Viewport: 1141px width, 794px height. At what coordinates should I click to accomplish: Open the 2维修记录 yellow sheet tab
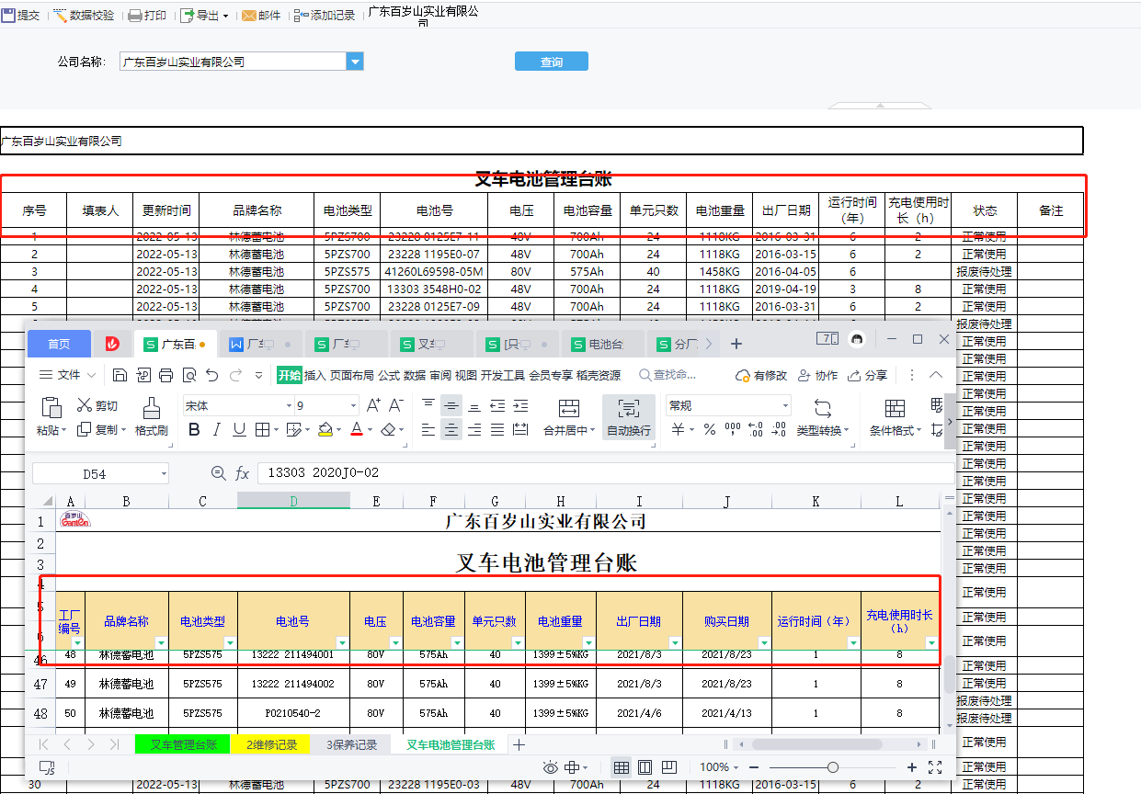click(272, 744)
